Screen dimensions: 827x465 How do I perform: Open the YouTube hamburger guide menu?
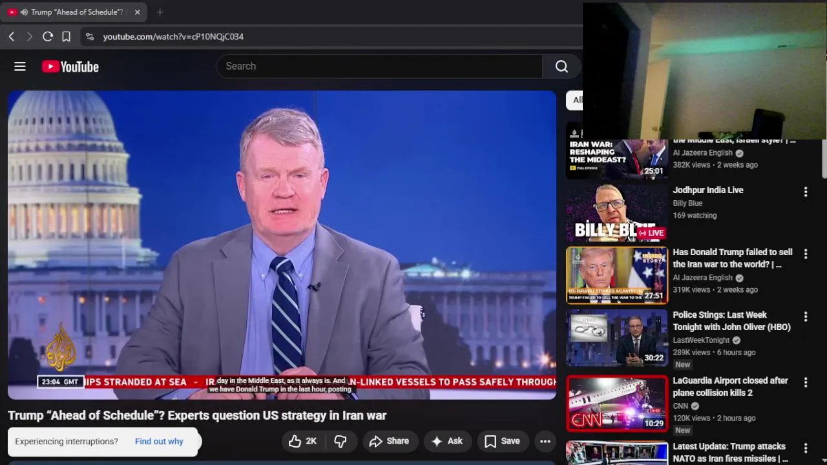(20, 67)
